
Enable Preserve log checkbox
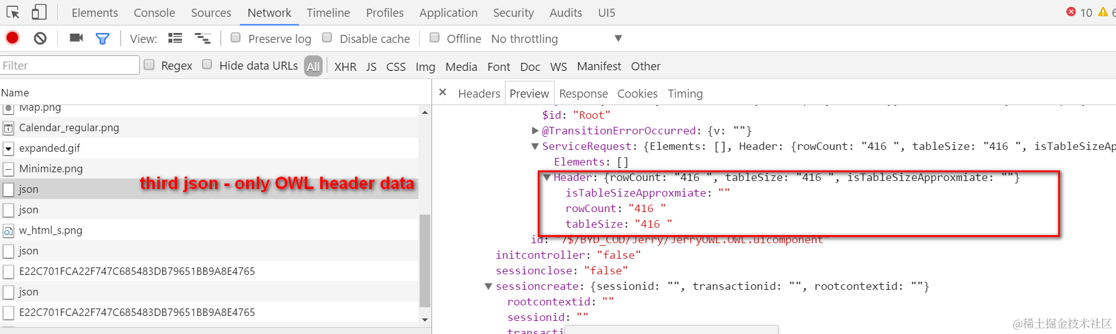[236, 37]
